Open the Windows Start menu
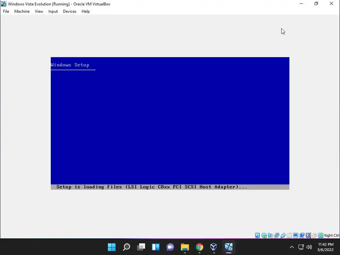This screenshot has width=340, height=255. click(112, 247)
